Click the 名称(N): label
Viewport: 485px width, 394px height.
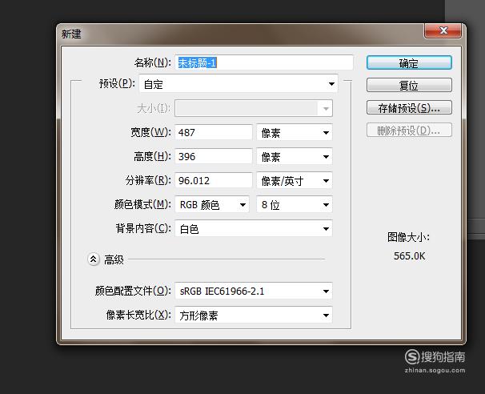153,62
